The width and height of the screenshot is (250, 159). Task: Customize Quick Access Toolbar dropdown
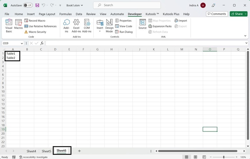pyautogui.click(x=60, y=5)
